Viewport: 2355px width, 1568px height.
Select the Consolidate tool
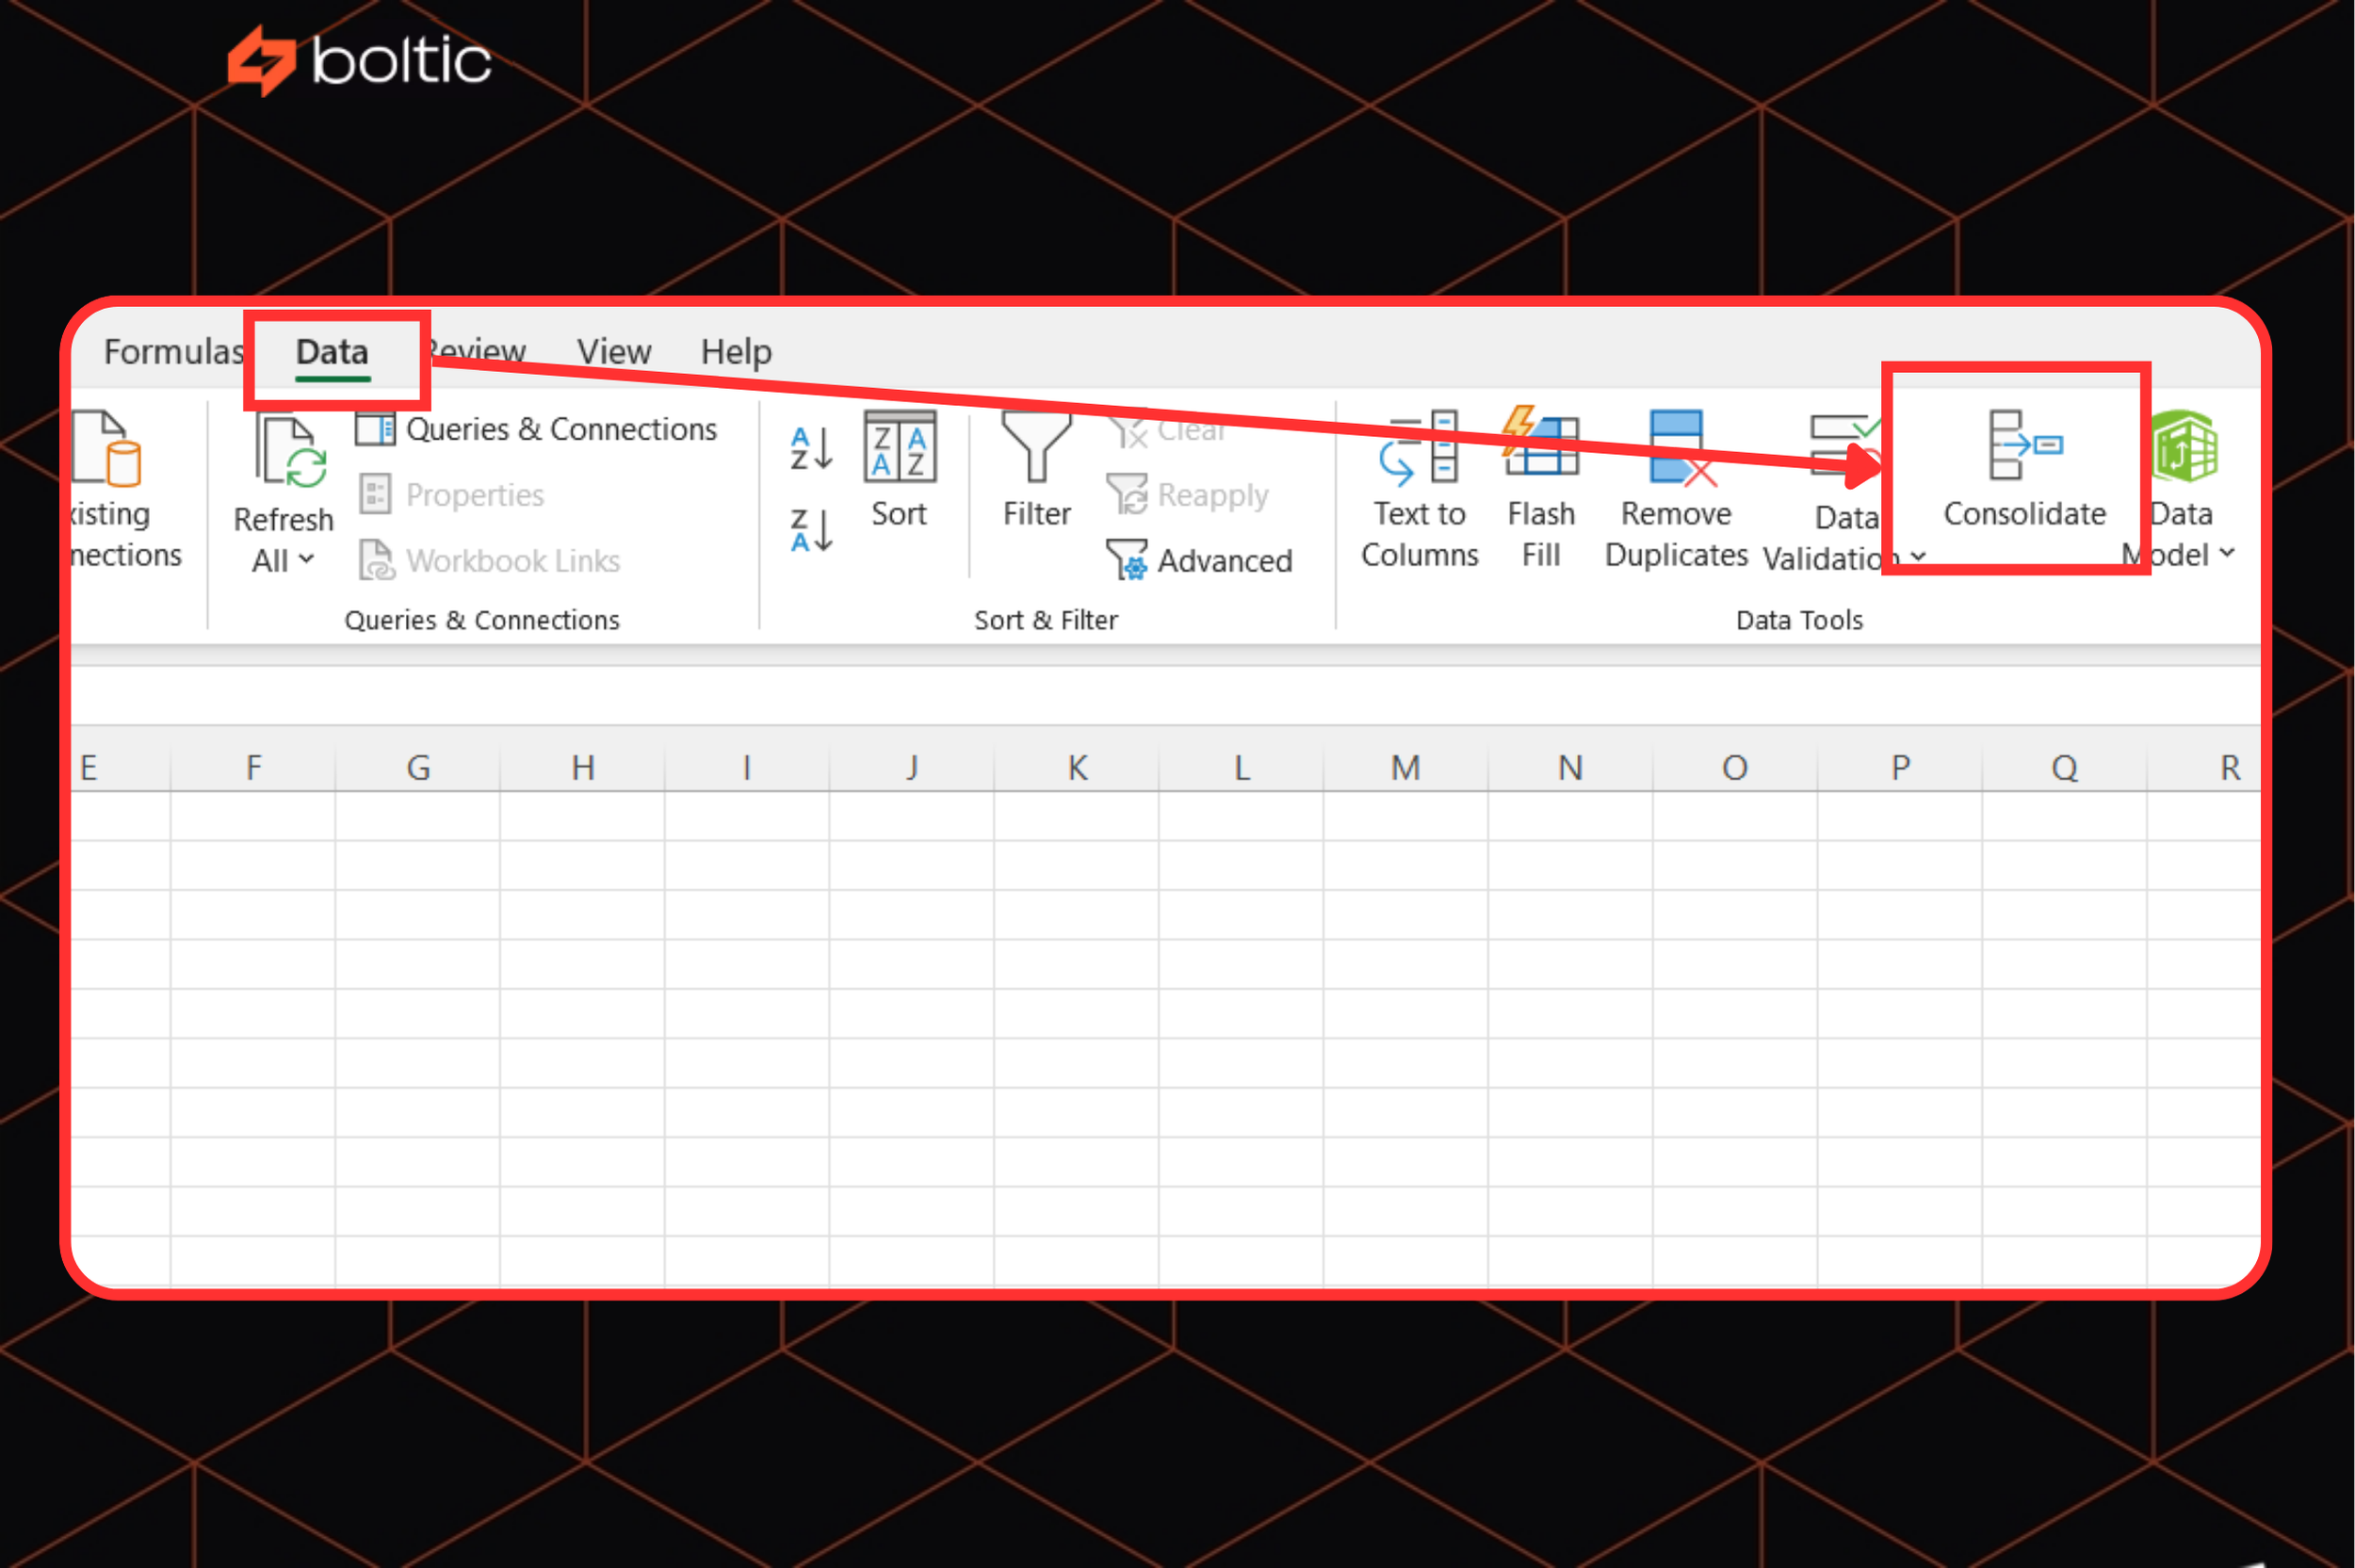[x=2023, y=480]
